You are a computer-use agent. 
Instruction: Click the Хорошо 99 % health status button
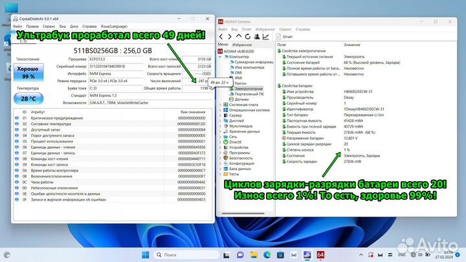coord(28,72)
